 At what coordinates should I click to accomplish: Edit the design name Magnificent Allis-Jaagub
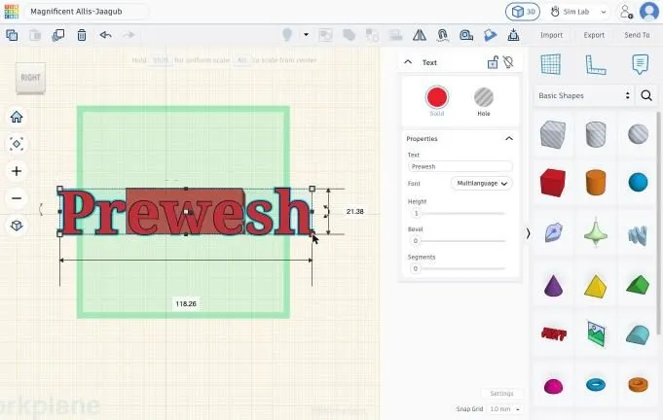(87, 12)
